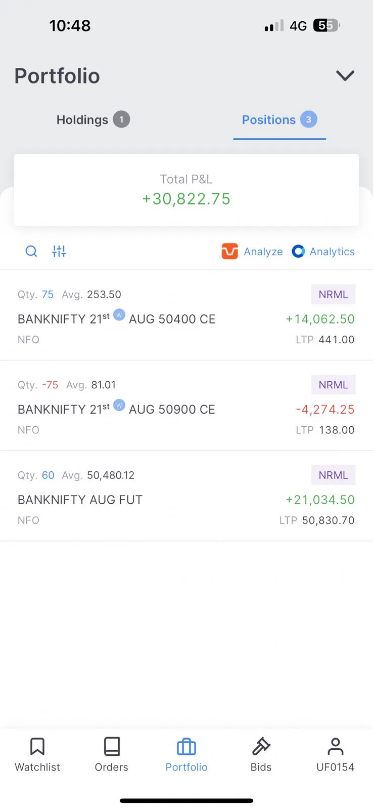Open the Analytics link
The height and width of the screenshot is (810, 373).
[x=332, y=252]
